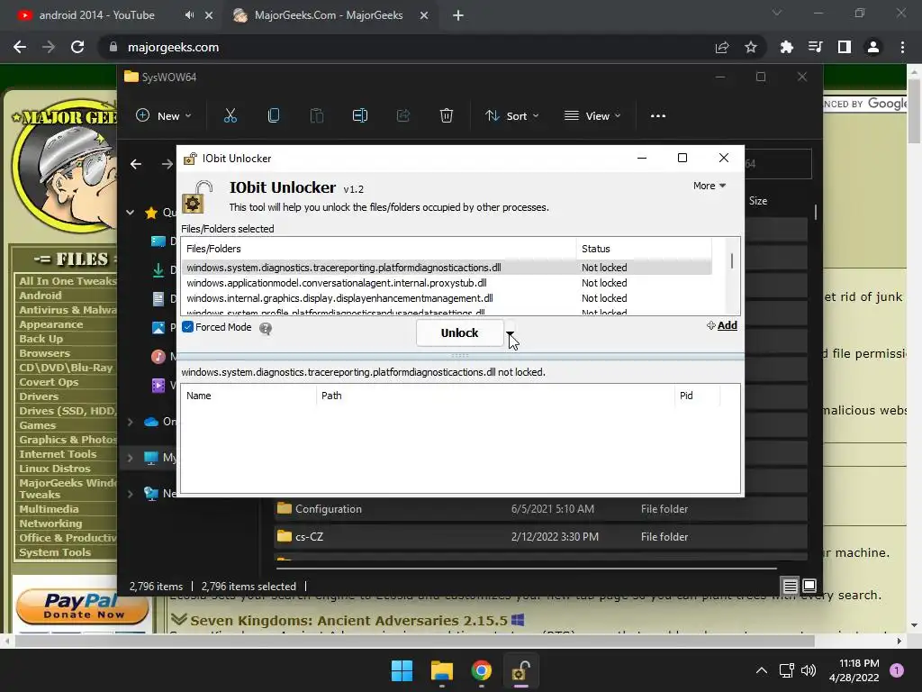Select the displayenhancementmanagement.dll row
922x692 pixels.
click(x=447, y=298)
